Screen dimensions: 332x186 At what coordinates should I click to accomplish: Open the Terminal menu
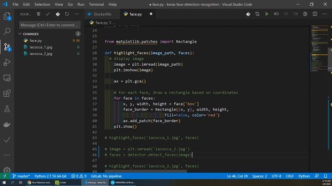pos(96,4)
